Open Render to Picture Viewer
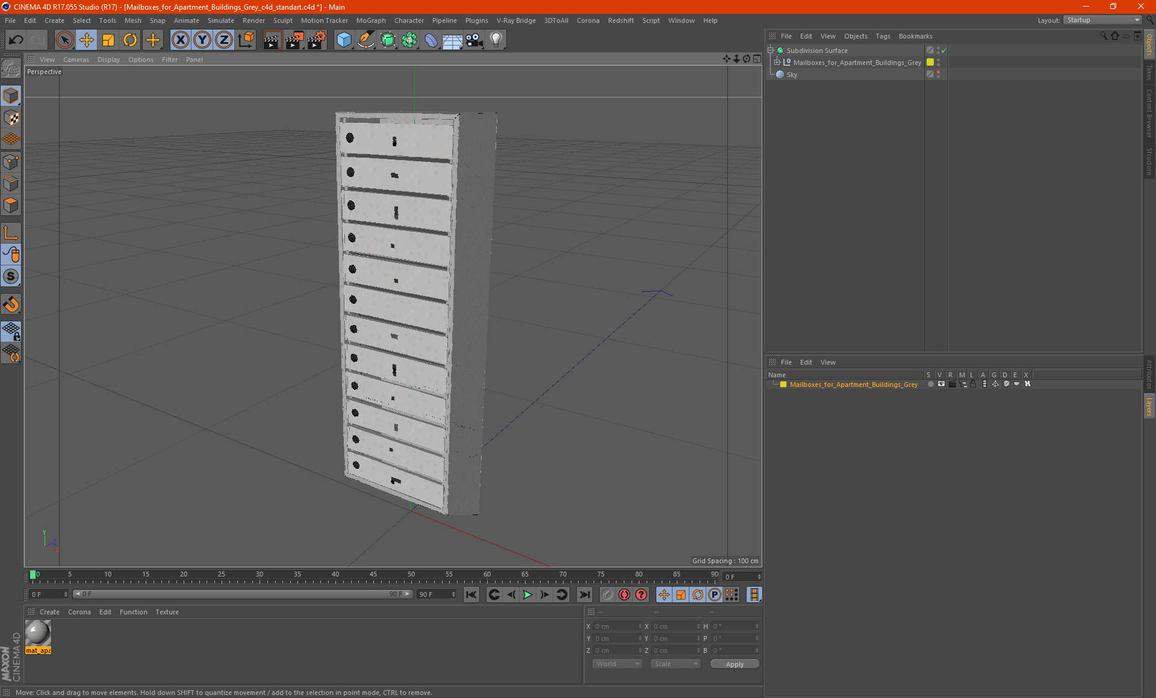Image resolution: width=1156 pixels, height=698 pixels. point(294,40)
